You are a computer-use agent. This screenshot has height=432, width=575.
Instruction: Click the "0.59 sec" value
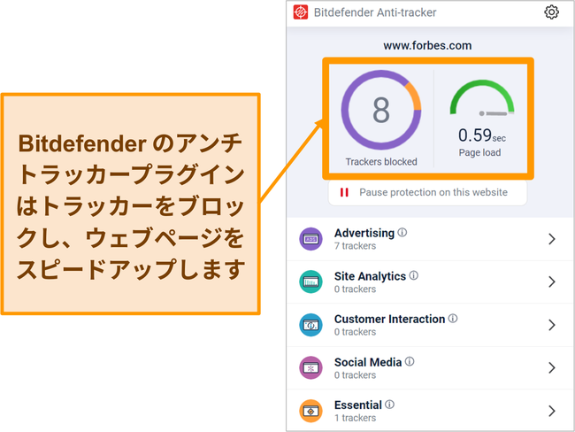click(x=482, y=135)
